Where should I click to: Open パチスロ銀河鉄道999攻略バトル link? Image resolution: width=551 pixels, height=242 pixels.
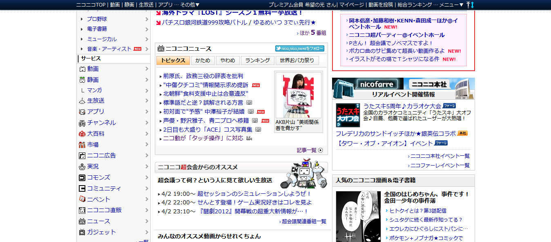pyautogui.click(x=205, y=22)
